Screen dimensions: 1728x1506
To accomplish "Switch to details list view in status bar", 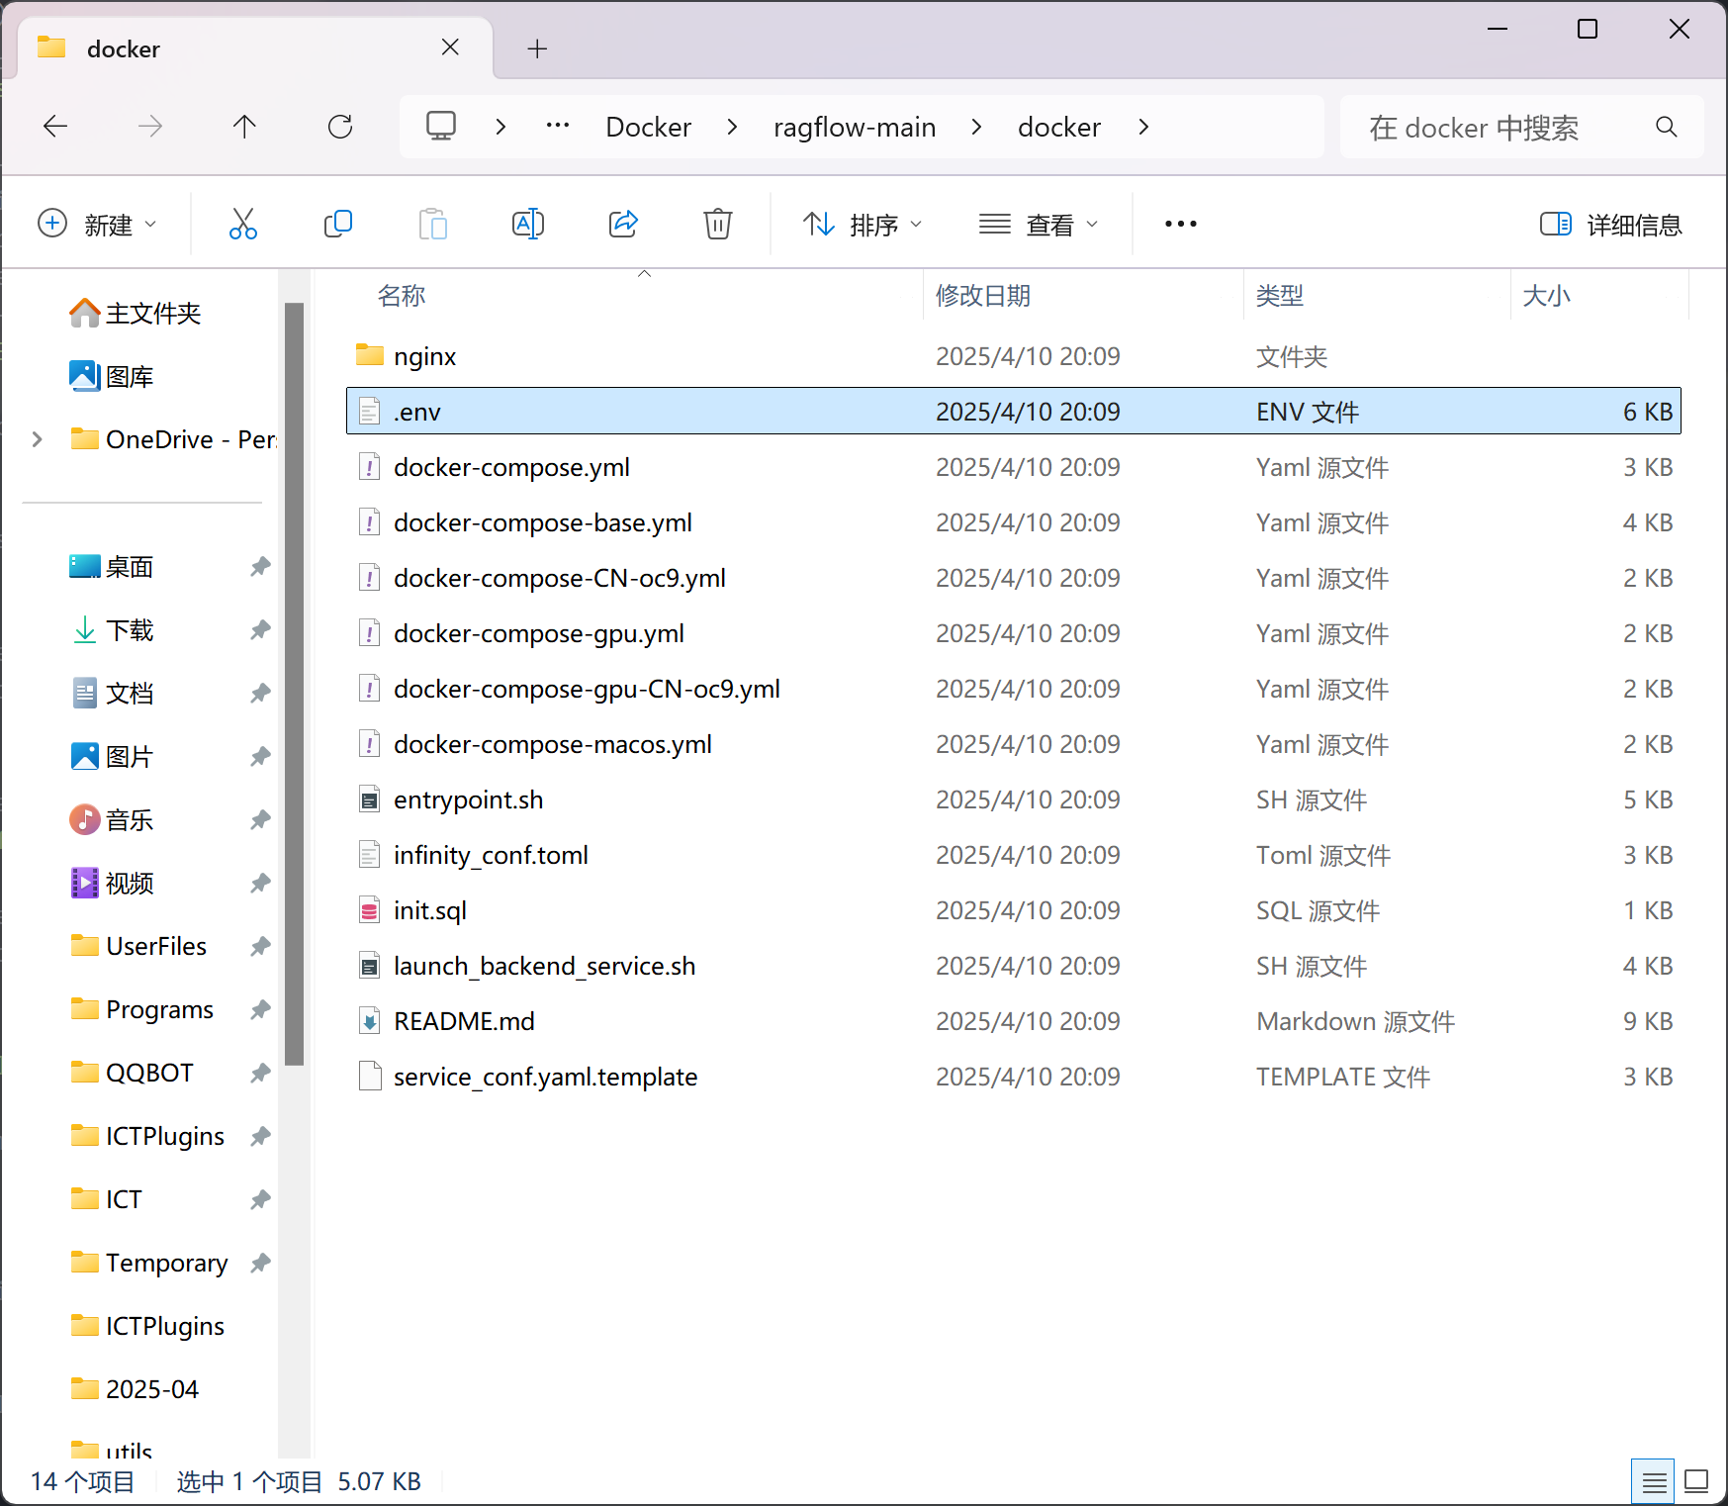I will pyautogui.click(x=1653, y=1481).
